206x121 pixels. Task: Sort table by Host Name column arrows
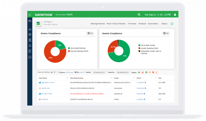(x=67, y=78)
